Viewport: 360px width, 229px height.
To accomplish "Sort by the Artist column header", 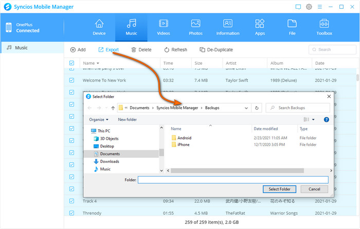I will point(231,63).
